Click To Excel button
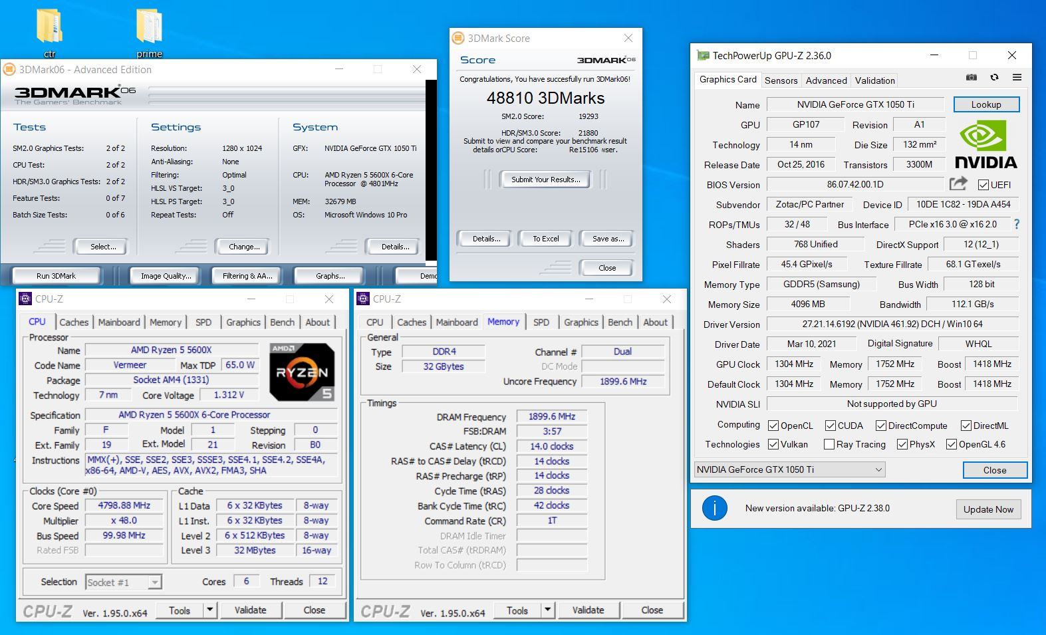 (x=545, y=239)
